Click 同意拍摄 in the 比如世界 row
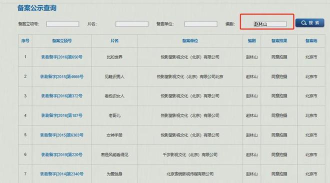Viewport: 330px width, 183px height. [279, 57]
